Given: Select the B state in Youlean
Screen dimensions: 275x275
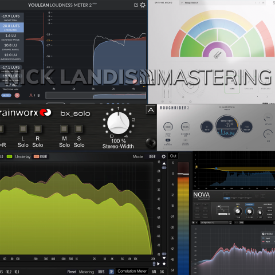Looking at the screenshot, I should click(x=38, y=95).
